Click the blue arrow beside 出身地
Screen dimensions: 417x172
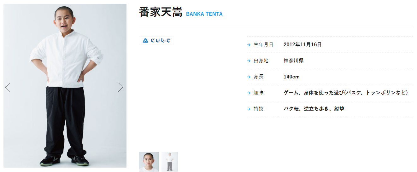pyautogui.click(x=249, y=61)
